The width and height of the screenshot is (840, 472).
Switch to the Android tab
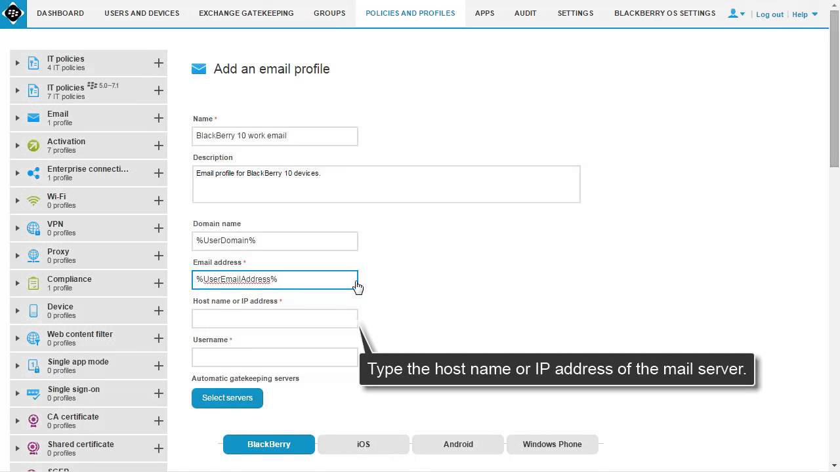coord(458,444)
